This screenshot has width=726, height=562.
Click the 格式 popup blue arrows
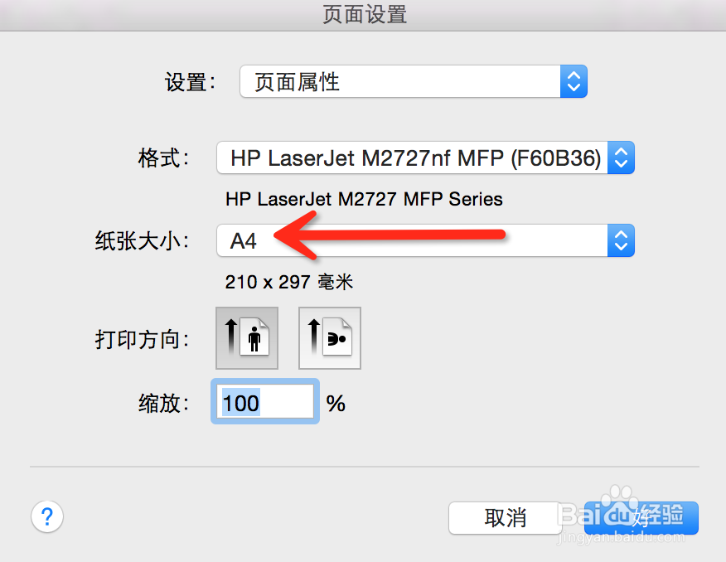(x=621, y=157)
